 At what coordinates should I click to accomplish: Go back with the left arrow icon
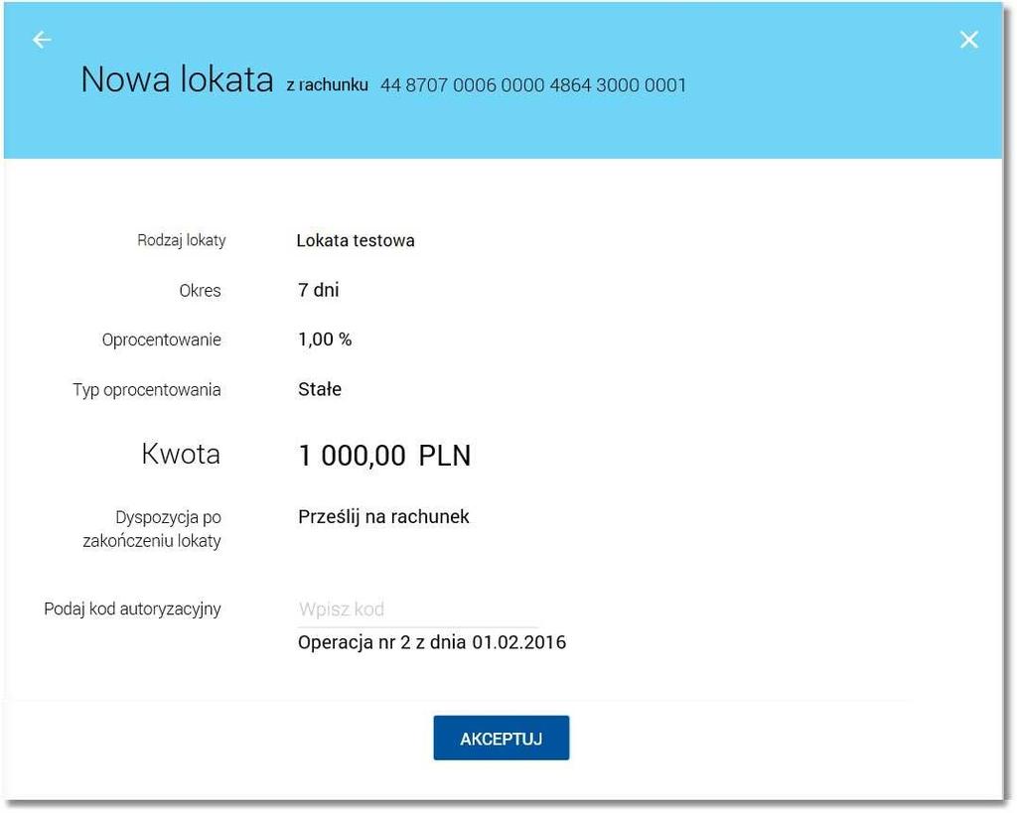click(x=42, y=40)
